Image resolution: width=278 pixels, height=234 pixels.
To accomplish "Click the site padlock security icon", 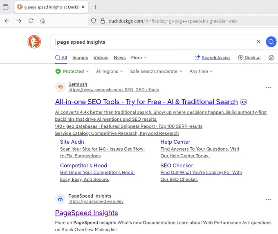I will coord(103,21).
